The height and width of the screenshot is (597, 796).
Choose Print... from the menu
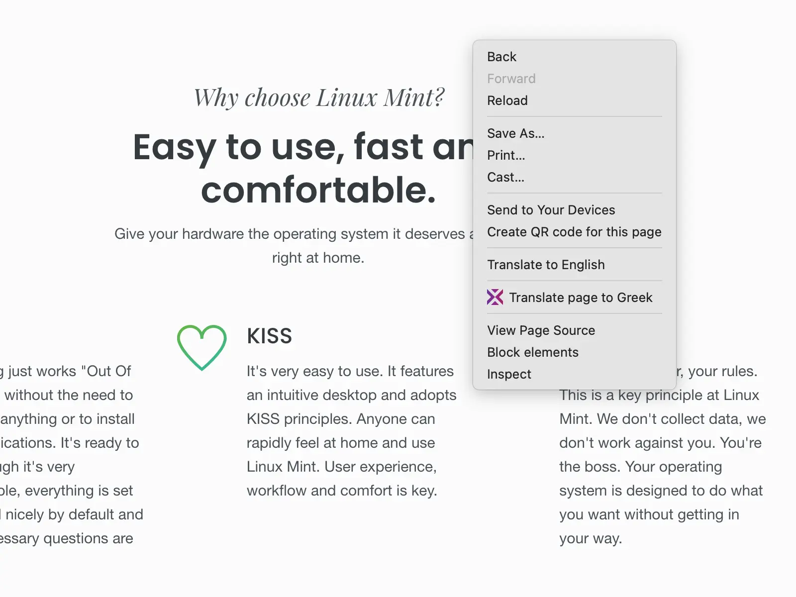506,155
